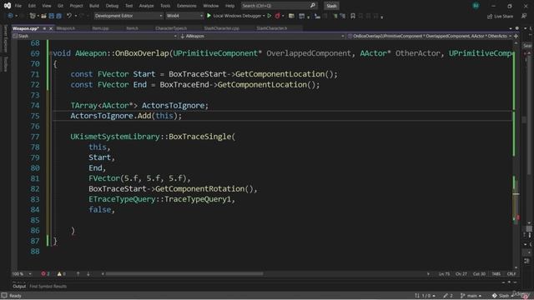This screenshot has height=300, width=534.
Task: Expand the Local Windows Debugger dropdown arrow
Action: point(264,16)
